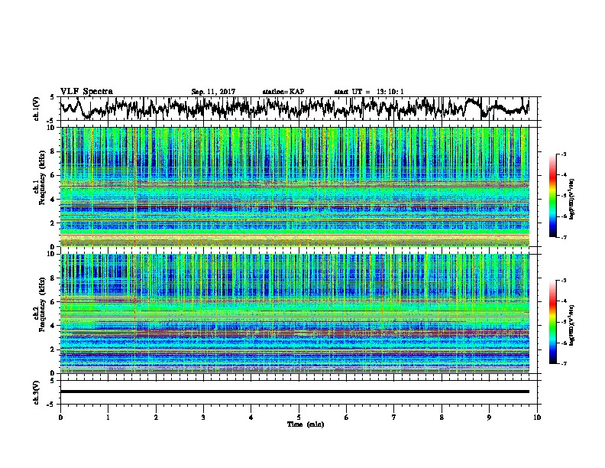Viewport: 605px width, 468px height.
Task: Click the '-7' label on ch.1 color scale
Action: pos(563,237)
